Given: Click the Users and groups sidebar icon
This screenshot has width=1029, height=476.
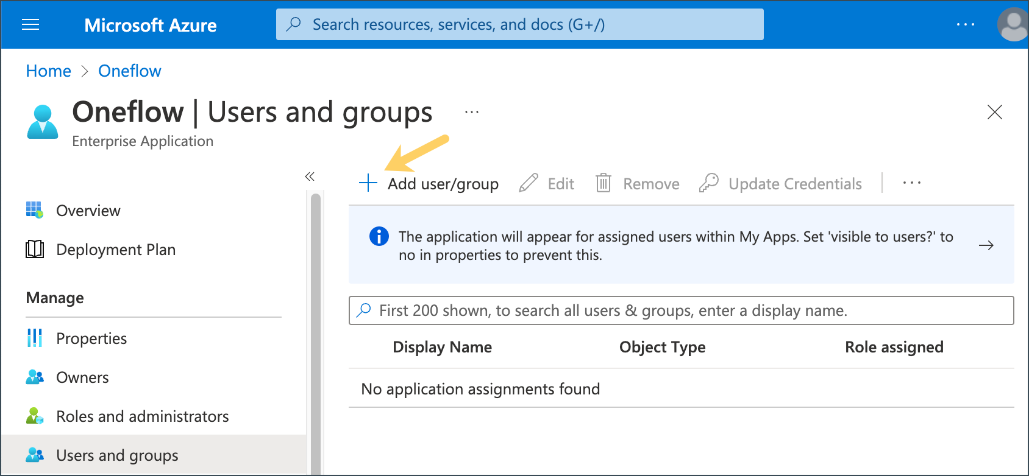Looking at the screenshot, I should (x=35, y=455).
